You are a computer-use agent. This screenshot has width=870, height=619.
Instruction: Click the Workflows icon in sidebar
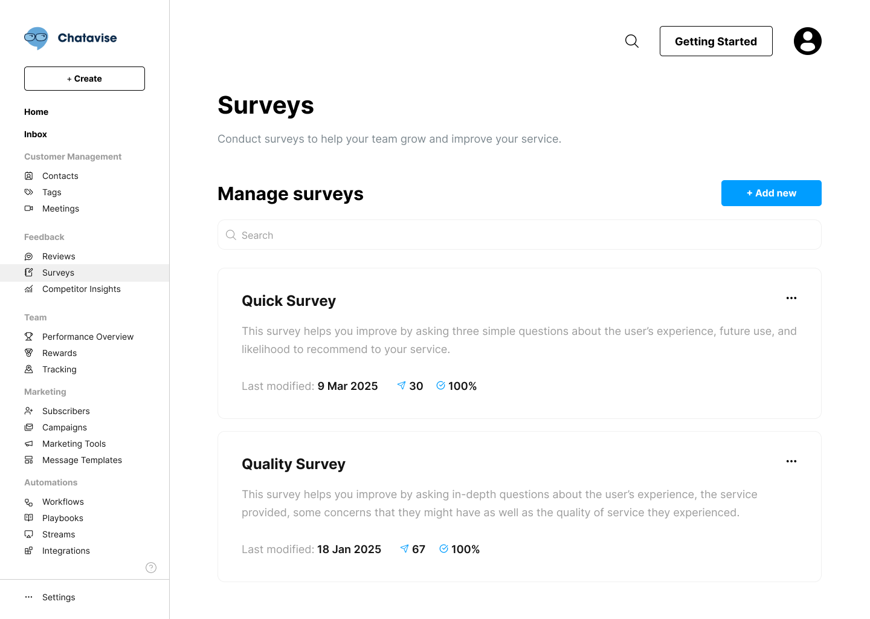pyautogui.click(x=28, y=502)
